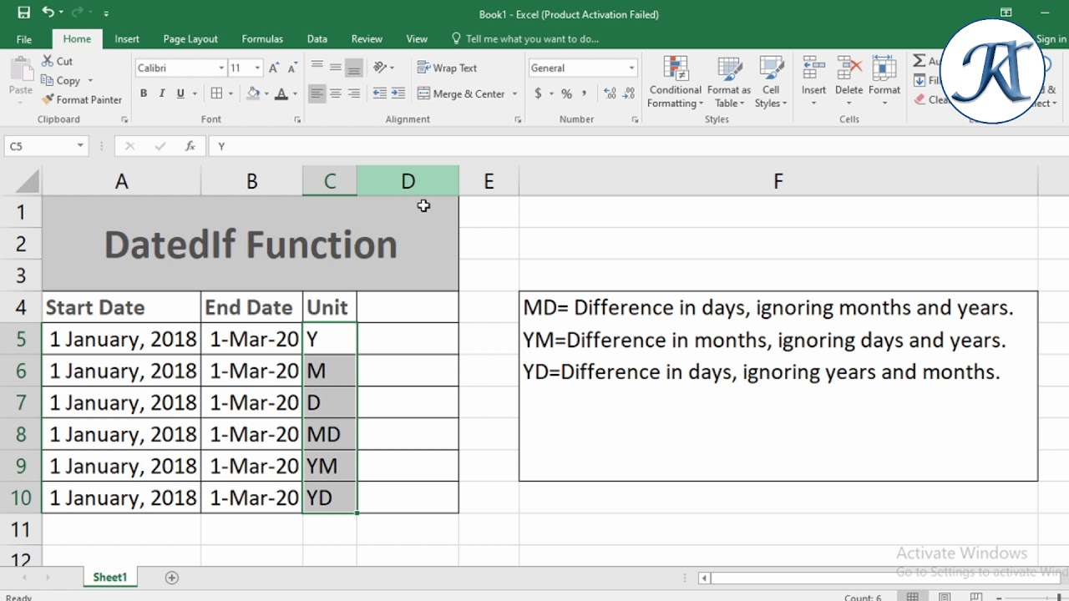Click the Paste clipboard icon
Image resolution: width=1069 pixels, height=601 pixels.
20,68
